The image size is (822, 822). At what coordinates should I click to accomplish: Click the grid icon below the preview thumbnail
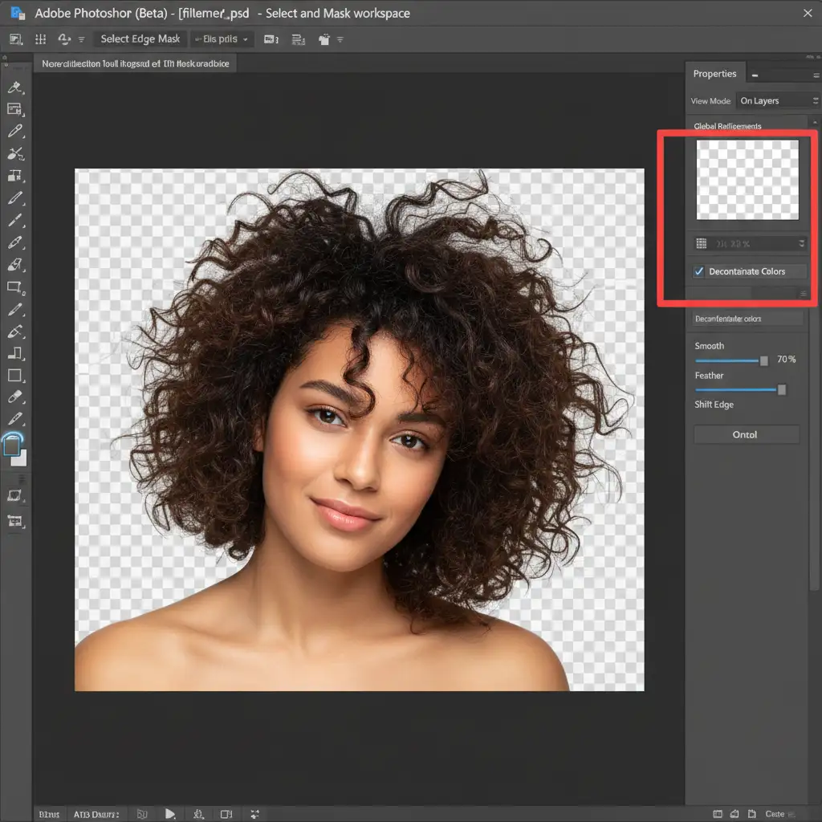[x=701, y=243]
